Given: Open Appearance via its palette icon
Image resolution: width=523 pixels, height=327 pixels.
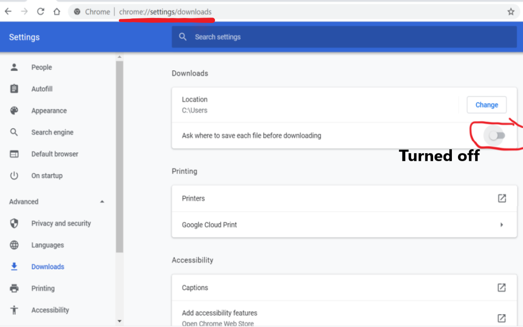Looking at the screenshot, I should tap(14, 110).
